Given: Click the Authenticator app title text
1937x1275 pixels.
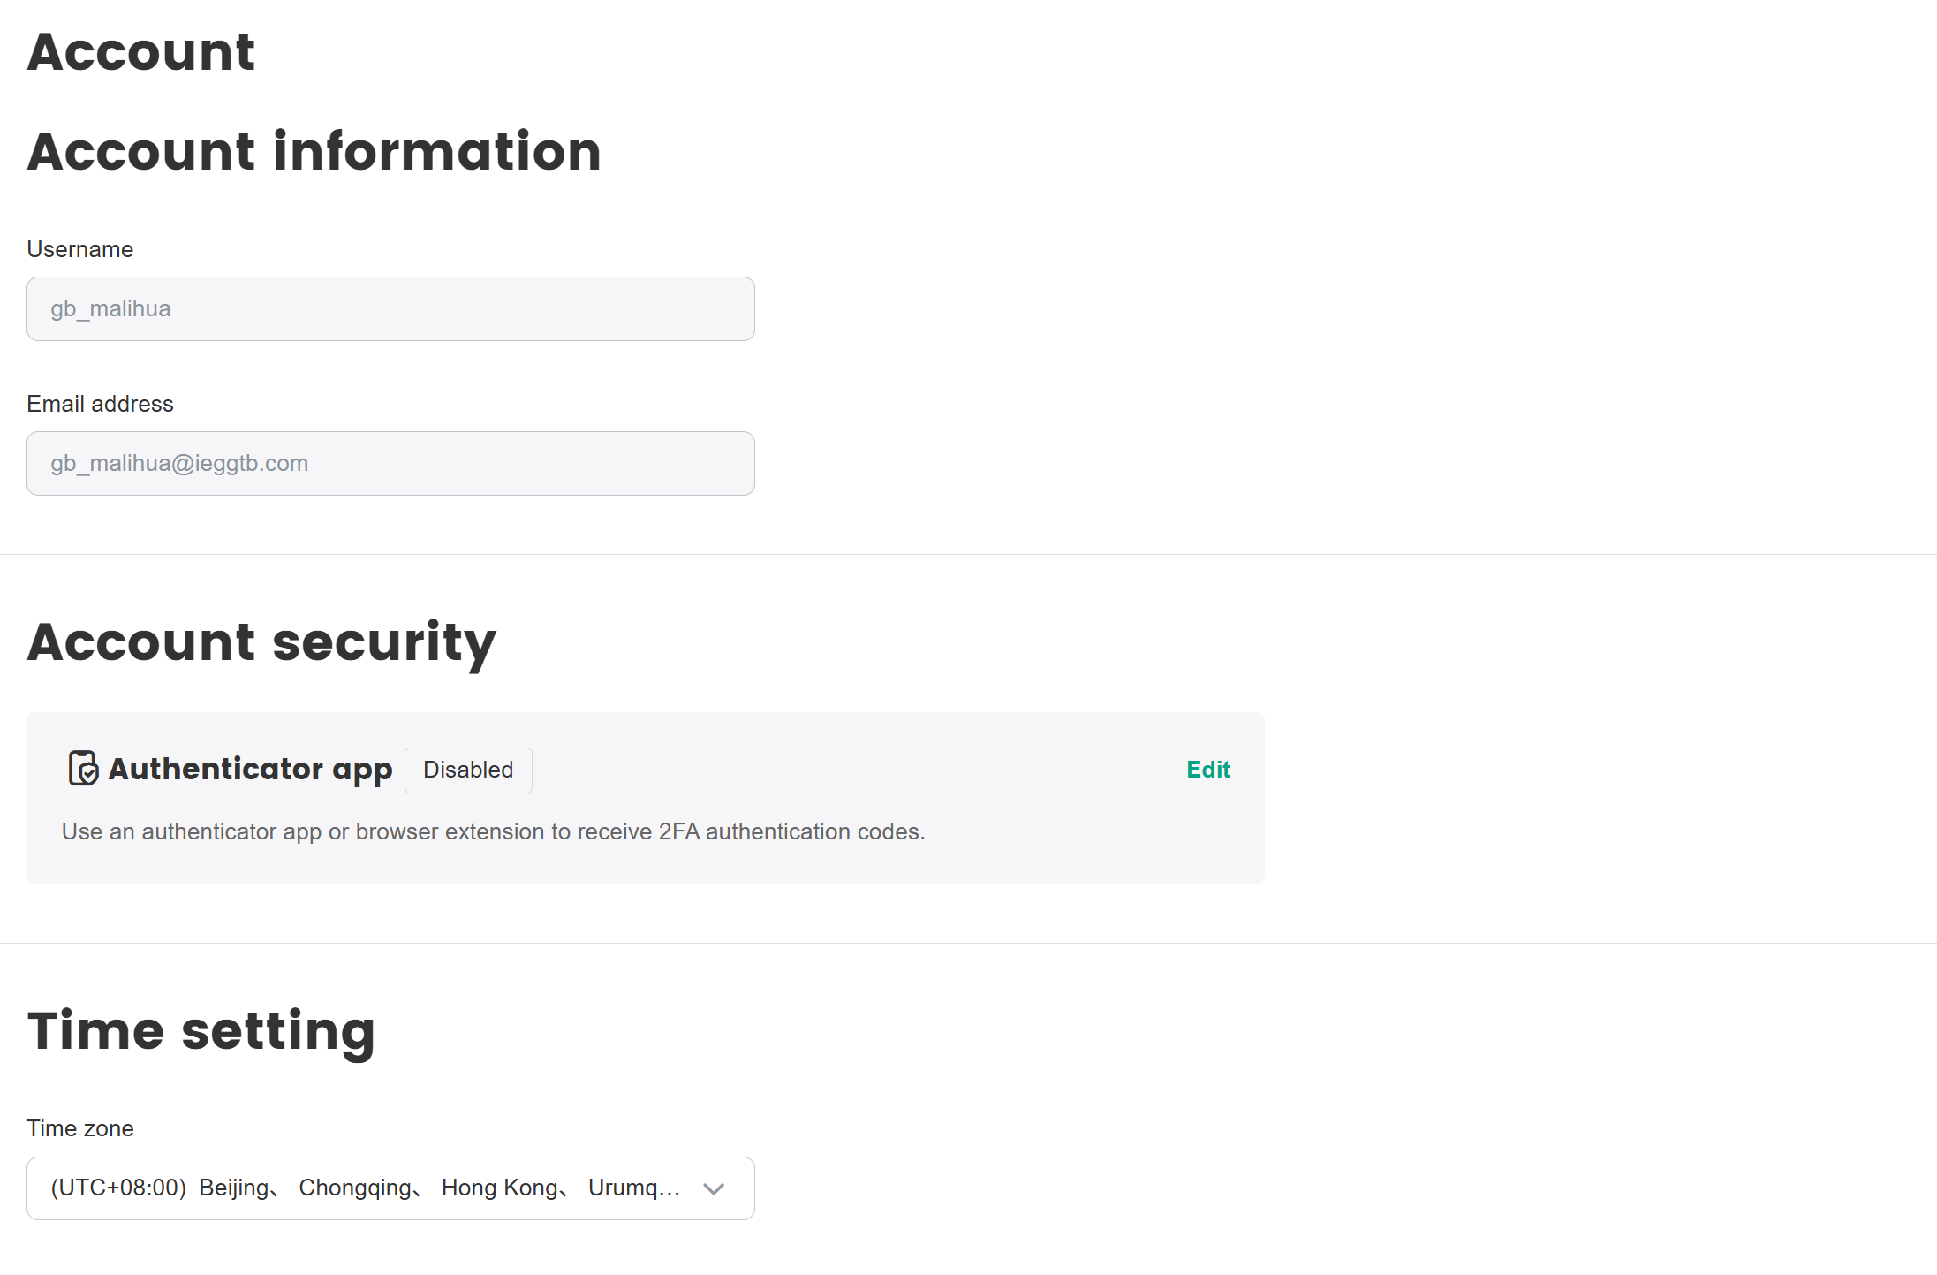Looking at the screenshot, I should (x=250, y=770).
